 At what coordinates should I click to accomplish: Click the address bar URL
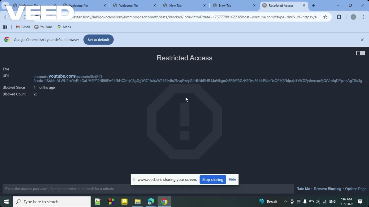click(196, 17)
